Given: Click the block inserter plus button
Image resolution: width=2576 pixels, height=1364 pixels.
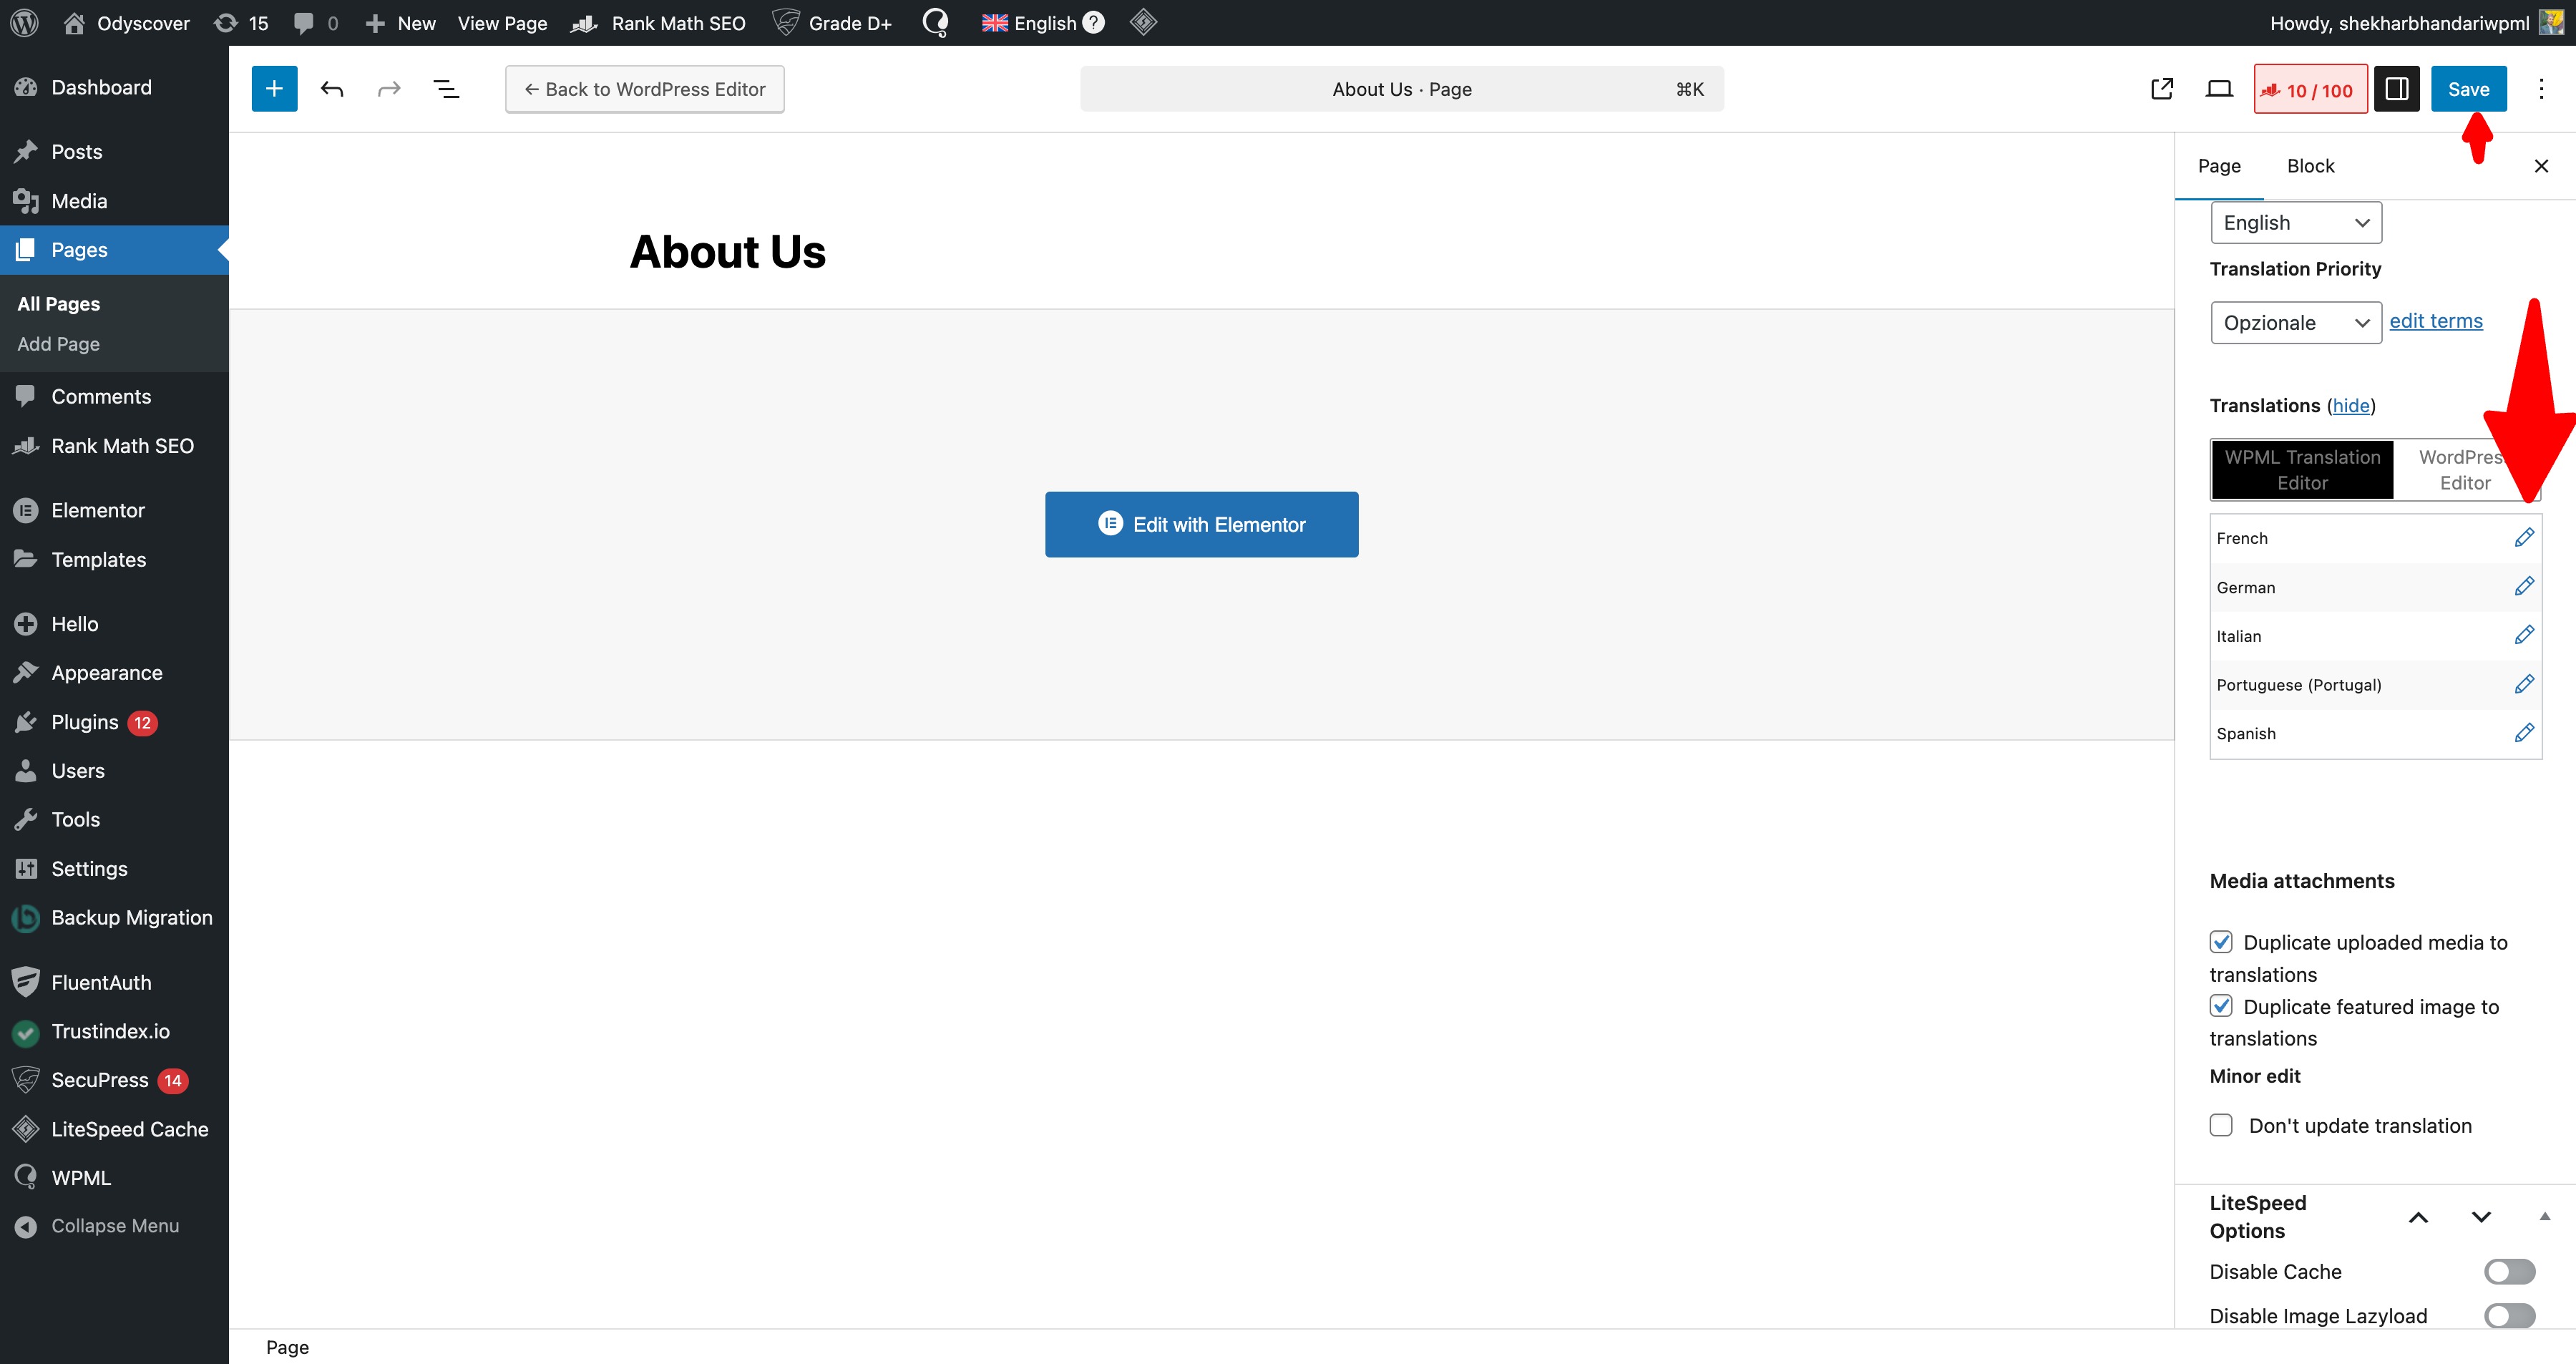Looking at the screenshot, I should (x=274, y=89).
